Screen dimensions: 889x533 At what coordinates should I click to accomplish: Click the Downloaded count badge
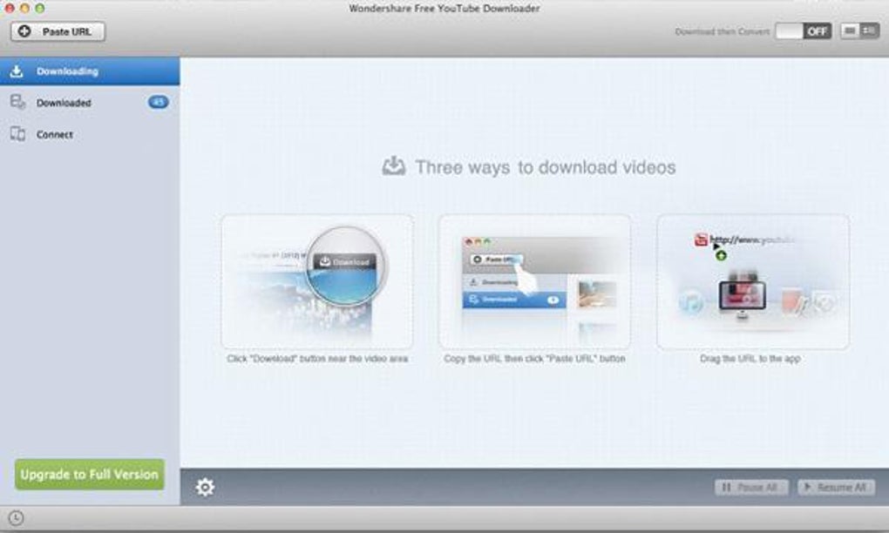click(158, 102)
